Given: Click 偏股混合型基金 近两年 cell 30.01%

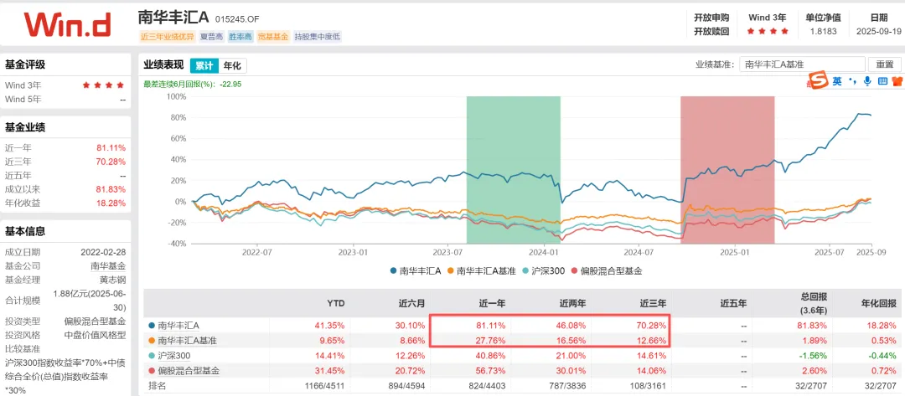Looking at the screenshot, I should tap(571, 371).
